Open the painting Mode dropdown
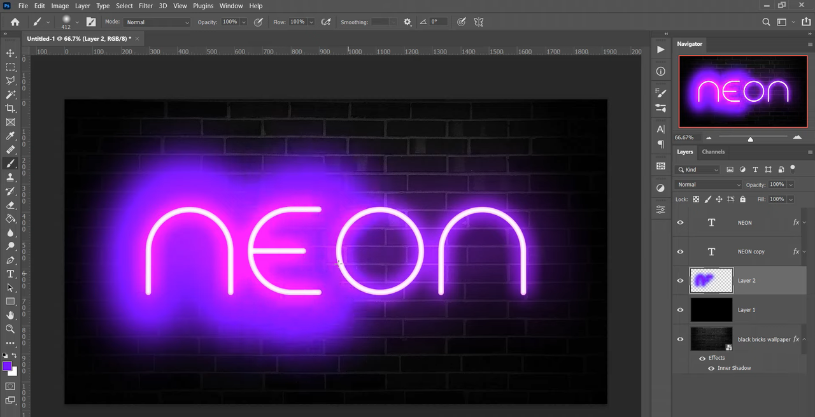Screen dimensions: 815x417 [x=156, y=22]
